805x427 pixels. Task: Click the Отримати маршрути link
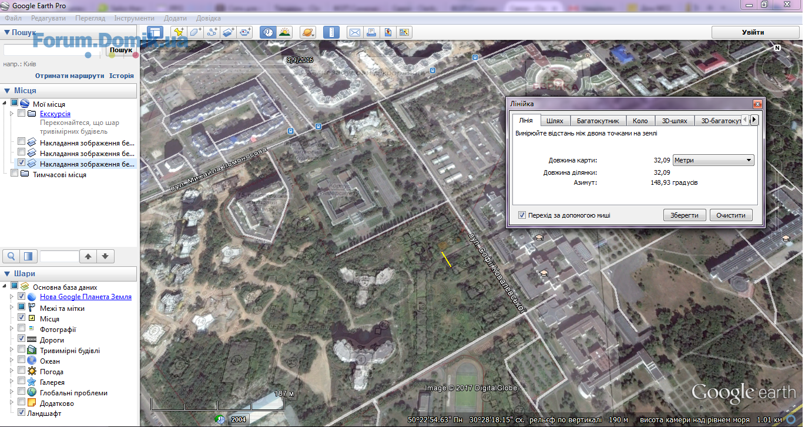(x=69, y=76)
